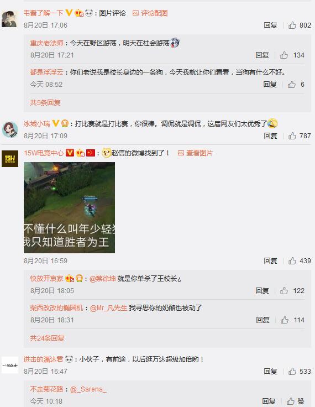Reply to 冰城小瑞's comment
This screenshot has width=315, height=407.
(270, 135)
